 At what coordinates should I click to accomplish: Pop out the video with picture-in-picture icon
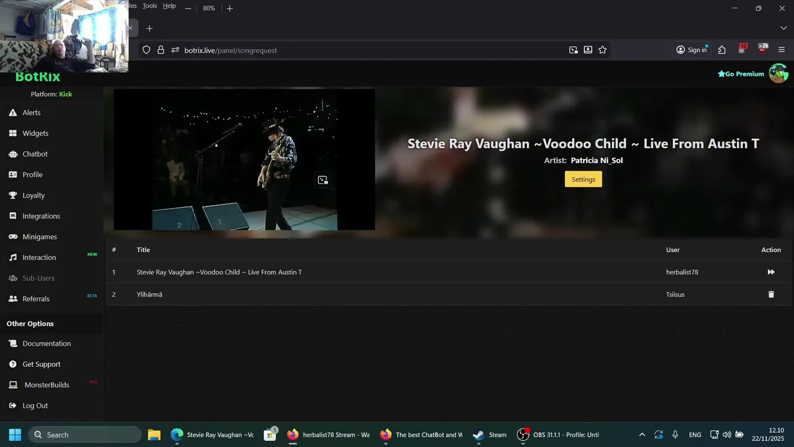323,180
